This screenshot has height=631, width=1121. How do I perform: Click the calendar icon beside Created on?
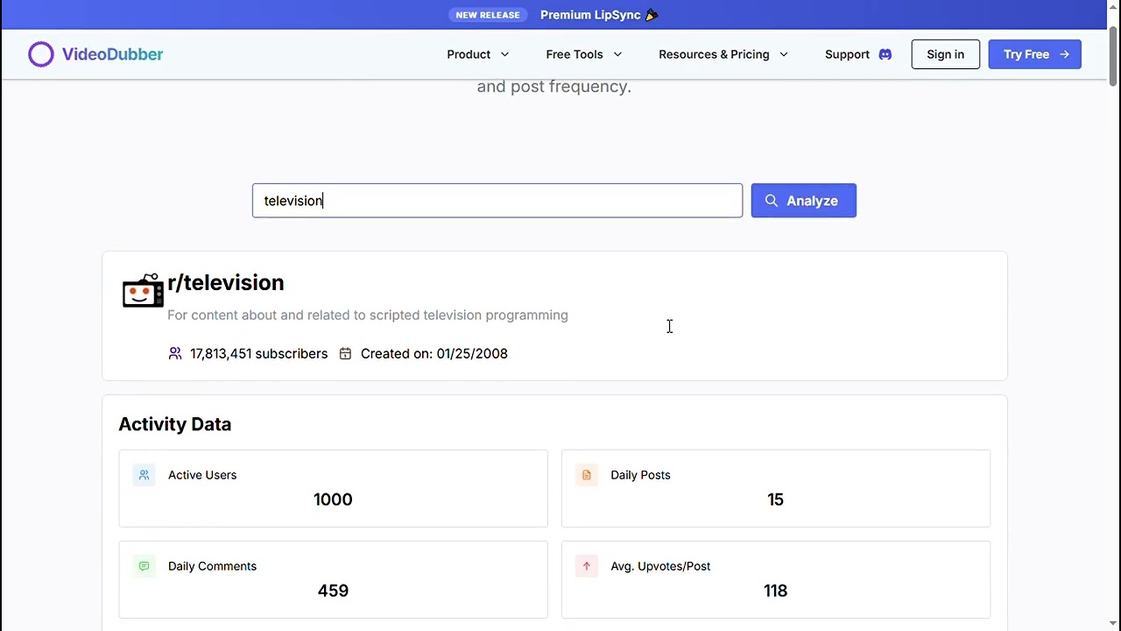click(345, 353)
